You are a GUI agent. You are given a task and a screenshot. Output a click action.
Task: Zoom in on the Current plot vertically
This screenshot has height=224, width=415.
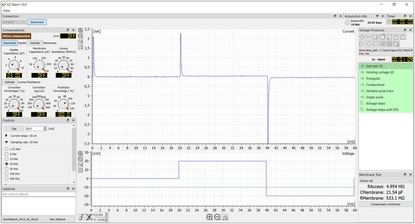[x=80, y=30]
